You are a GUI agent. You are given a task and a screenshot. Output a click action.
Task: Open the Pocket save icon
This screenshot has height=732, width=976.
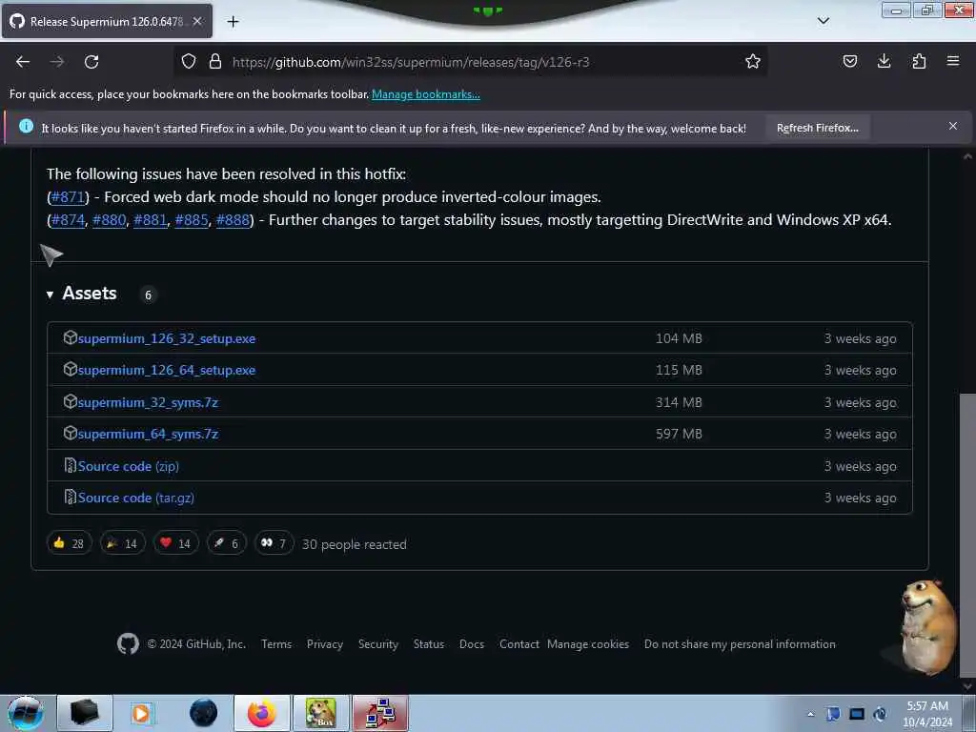[849, 61]
